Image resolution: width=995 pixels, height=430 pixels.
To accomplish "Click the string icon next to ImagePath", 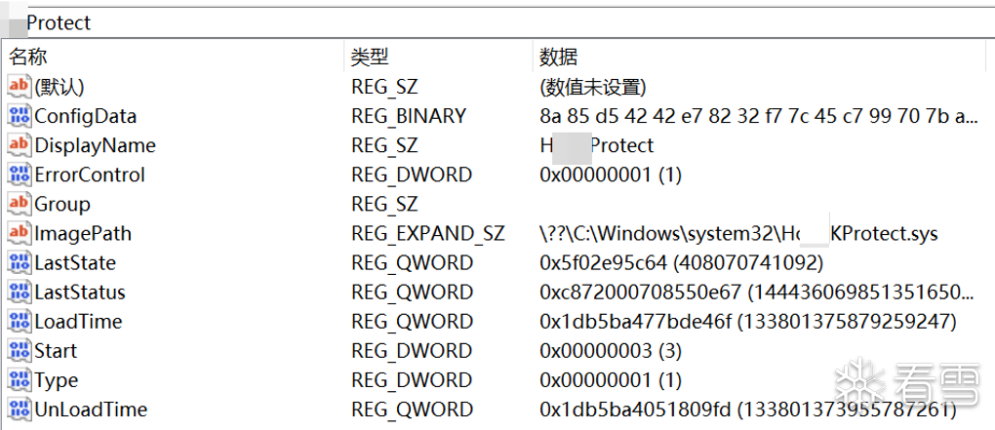I will (19, 233).
